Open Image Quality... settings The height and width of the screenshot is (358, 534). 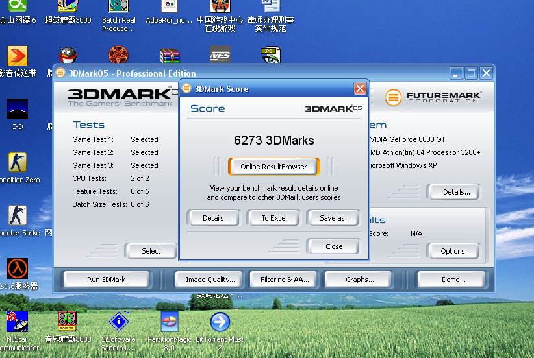coord(210,280)
